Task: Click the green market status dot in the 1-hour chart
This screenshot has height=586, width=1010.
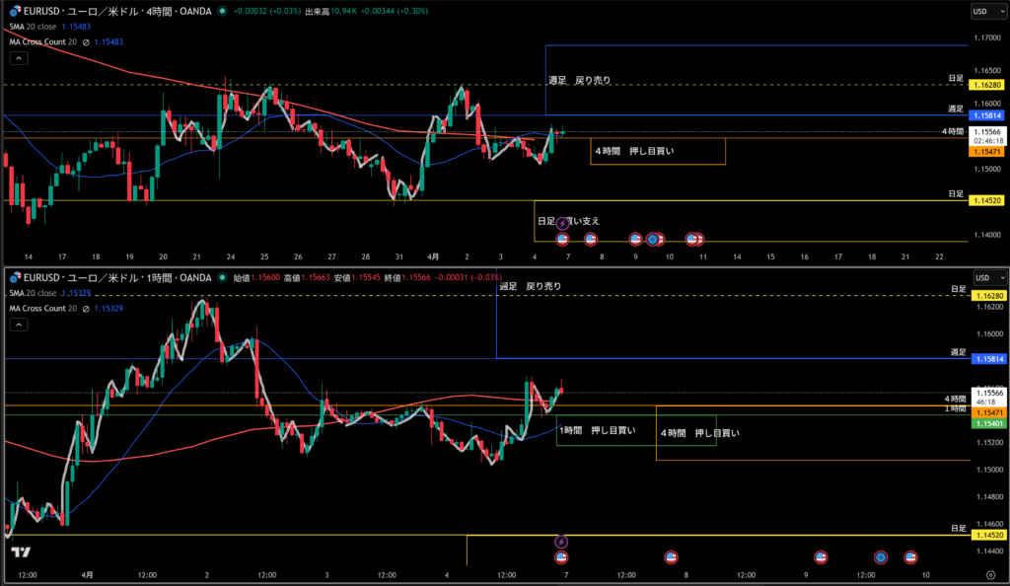Action: tap(221, 278)
